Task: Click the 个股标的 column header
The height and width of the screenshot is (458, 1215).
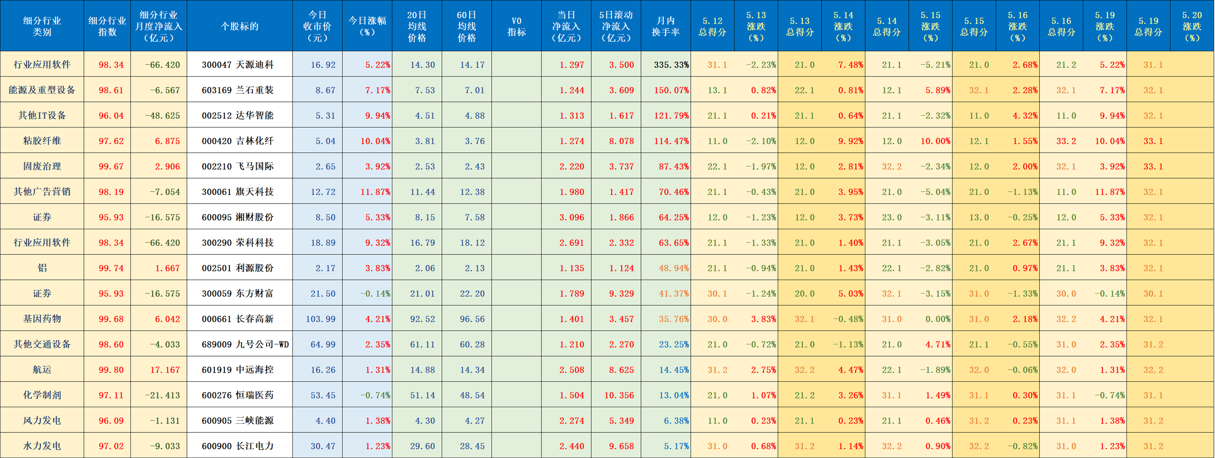Action: click(x=240, y=26)
